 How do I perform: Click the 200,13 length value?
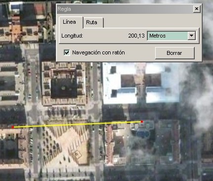[x=136, y=36]
